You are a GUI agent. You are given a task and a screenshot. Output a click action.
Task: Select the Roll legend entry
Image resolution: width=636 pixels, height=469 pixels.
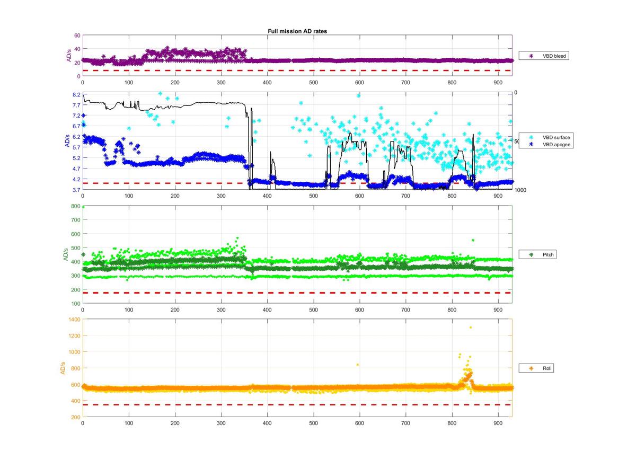click(x=536, y=368)
